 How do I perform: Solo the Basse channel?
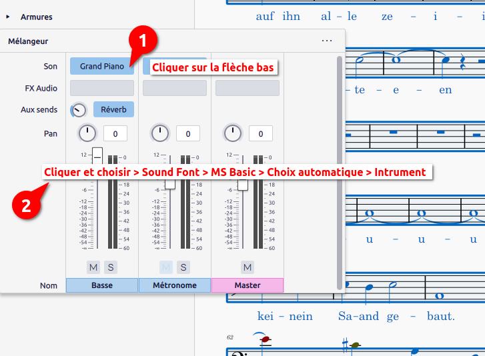point(111,267)
